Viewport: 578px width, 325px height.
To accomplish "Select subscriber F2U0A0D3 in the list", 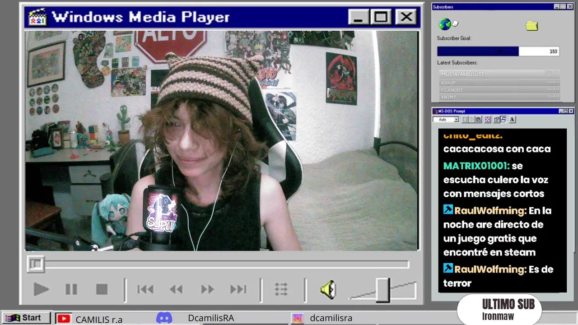I will (x=500, y=90).
